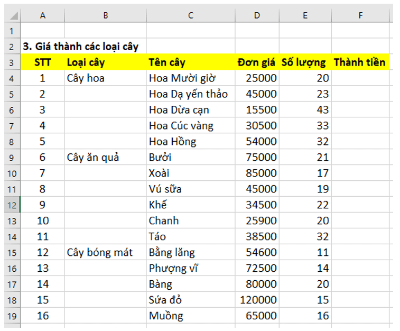Click the 'Đơn giá' header cell
Screen dimensions: 400x331
[x=256, y=62]
